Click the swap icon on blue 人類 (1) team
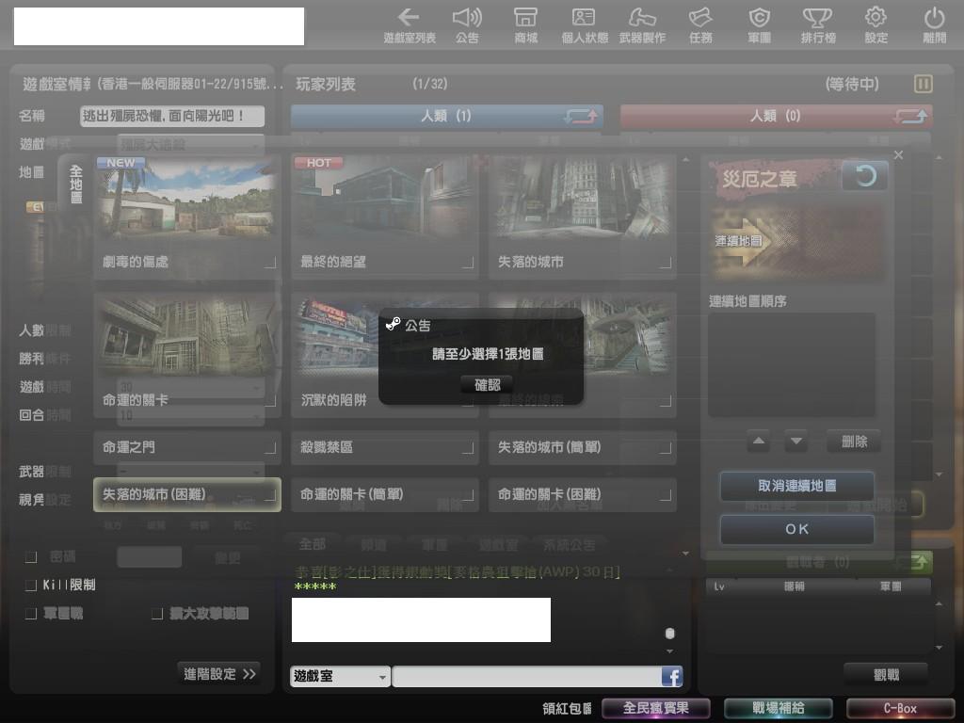This screenshot has height=723, width=964. 580,116
